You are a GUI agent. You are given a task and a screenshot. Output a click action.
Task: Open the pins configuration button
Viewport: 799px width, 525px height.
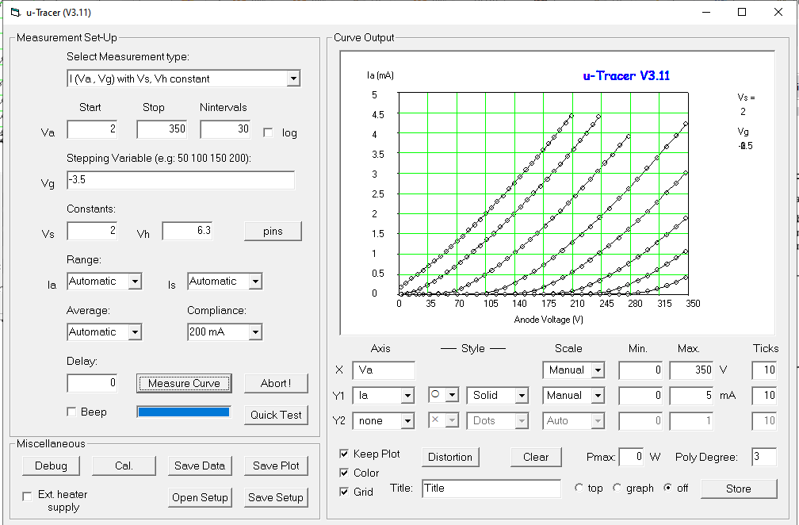click(x=273, y=231)
